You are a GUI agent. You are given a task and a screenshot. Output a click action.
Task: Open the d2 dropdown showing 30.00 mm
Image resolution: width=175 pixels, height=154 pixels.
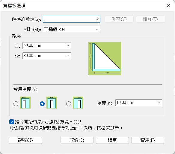click(68, 56)
